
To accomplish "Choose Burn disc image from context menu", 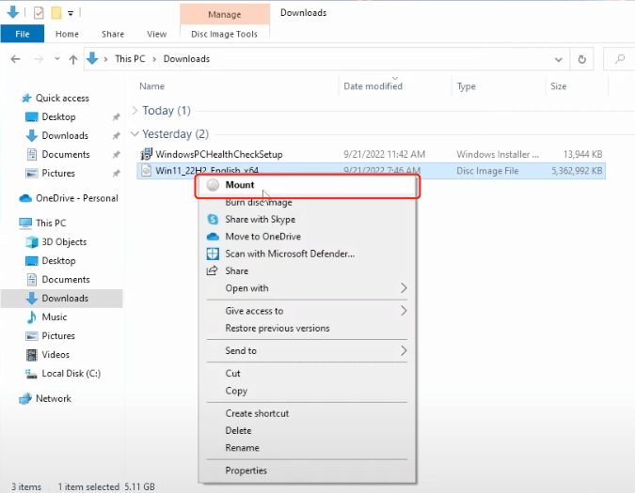I will pyautogui.click(x=307, y=202).
